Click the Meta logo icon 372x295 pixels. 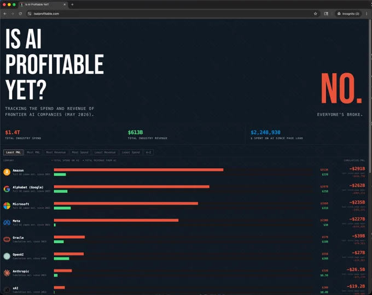7,222
